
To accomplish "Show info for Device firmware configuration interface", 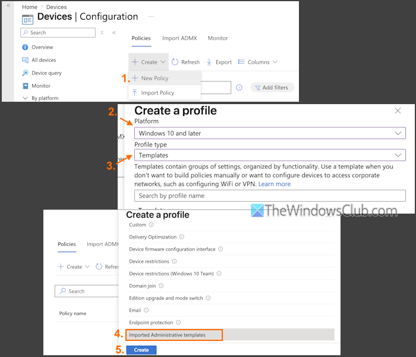I will pos(220,249).
